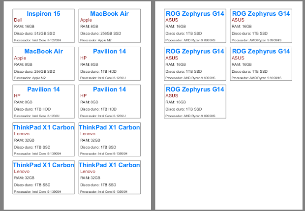Click the ROG Zephyrus G14 card alone in its row

[195, 101]
